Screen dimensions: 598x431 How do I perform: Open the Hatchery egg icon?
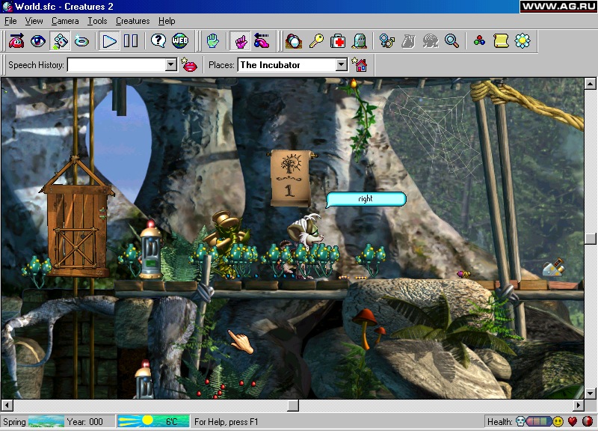click(x=294, y=40)
